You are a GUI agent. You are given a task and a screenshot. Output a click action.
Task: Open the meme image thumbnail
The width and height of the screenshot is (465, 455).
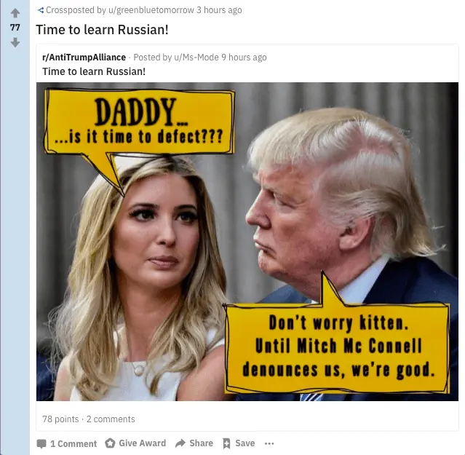[247, 242]
